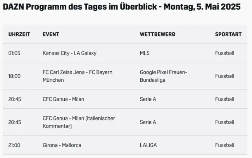
Task: Click the UHRZEIT column header
Action: point(19,34)
